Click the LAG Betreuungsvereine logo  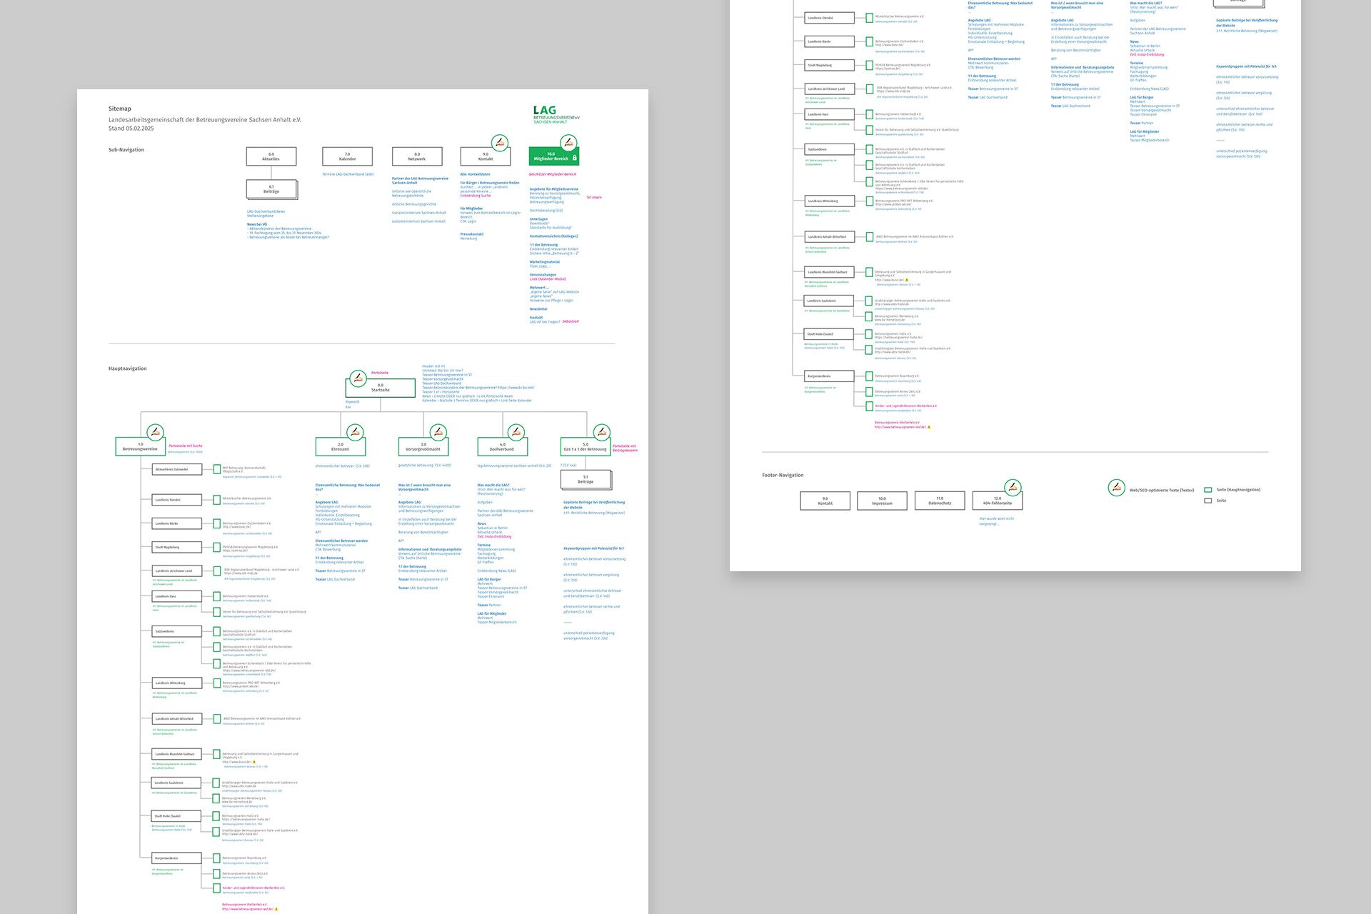click(x=556, y=115)
